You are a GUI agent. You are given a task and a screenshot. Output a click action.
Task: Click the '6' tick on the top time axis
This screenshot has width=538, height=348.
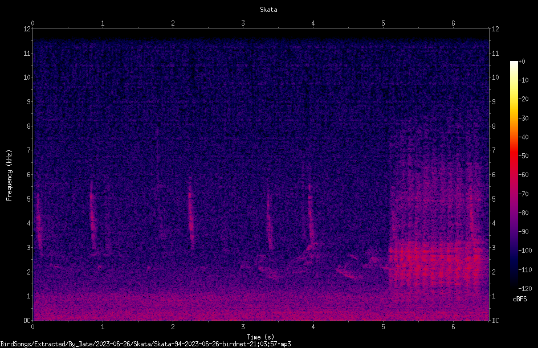coord(453,23)
